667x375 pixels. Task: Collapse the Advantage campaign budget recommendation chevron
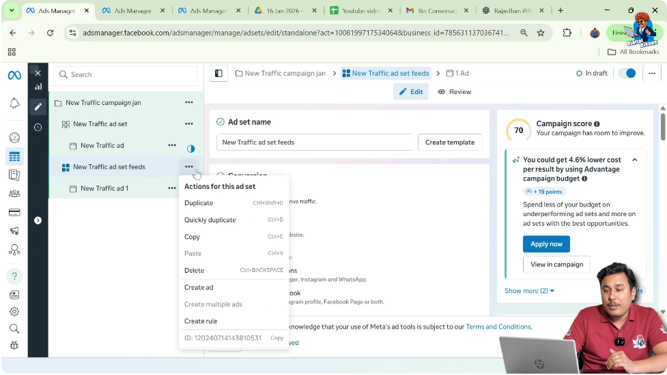pyautogui.click(x=634, y=160)
